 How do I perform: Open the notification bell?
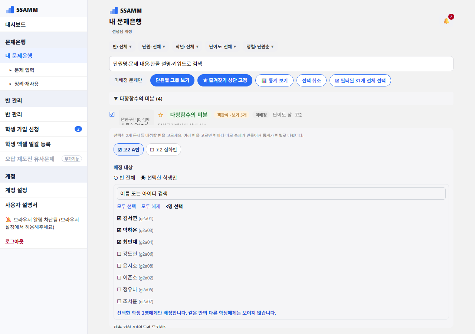(x=446, y=21)
